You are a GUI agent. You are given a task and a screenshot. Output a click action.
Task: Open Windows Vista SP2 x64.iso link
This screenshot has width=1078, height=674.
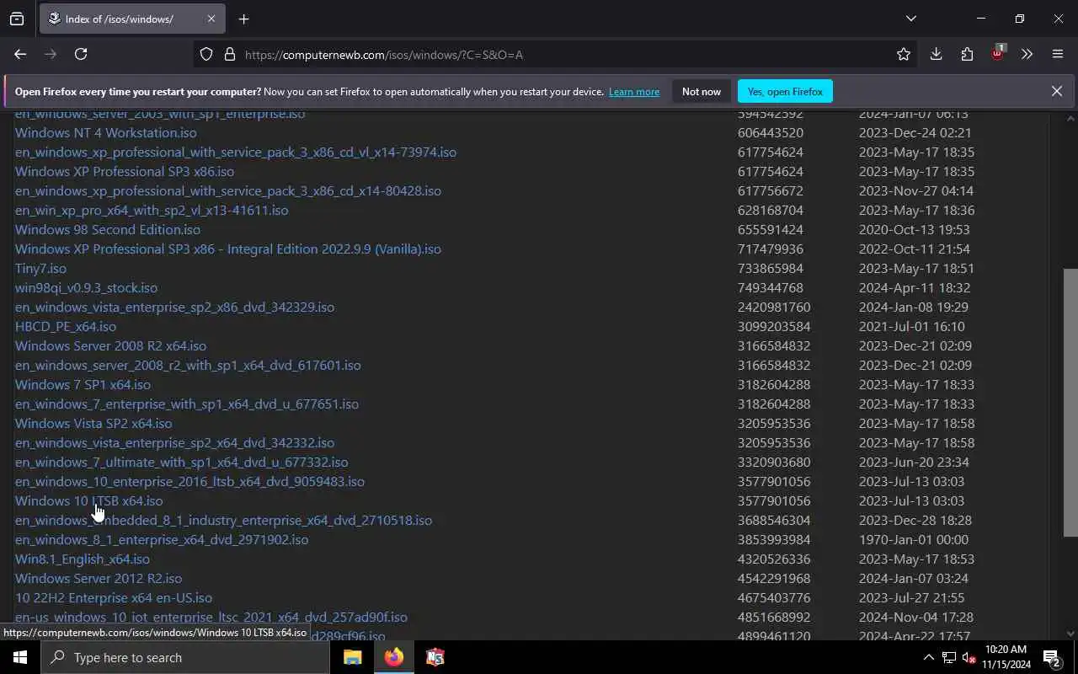pos(93,423)
